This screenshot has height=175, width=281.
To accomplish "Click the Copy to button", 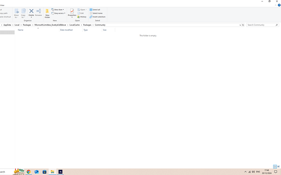I will (24, 13).
